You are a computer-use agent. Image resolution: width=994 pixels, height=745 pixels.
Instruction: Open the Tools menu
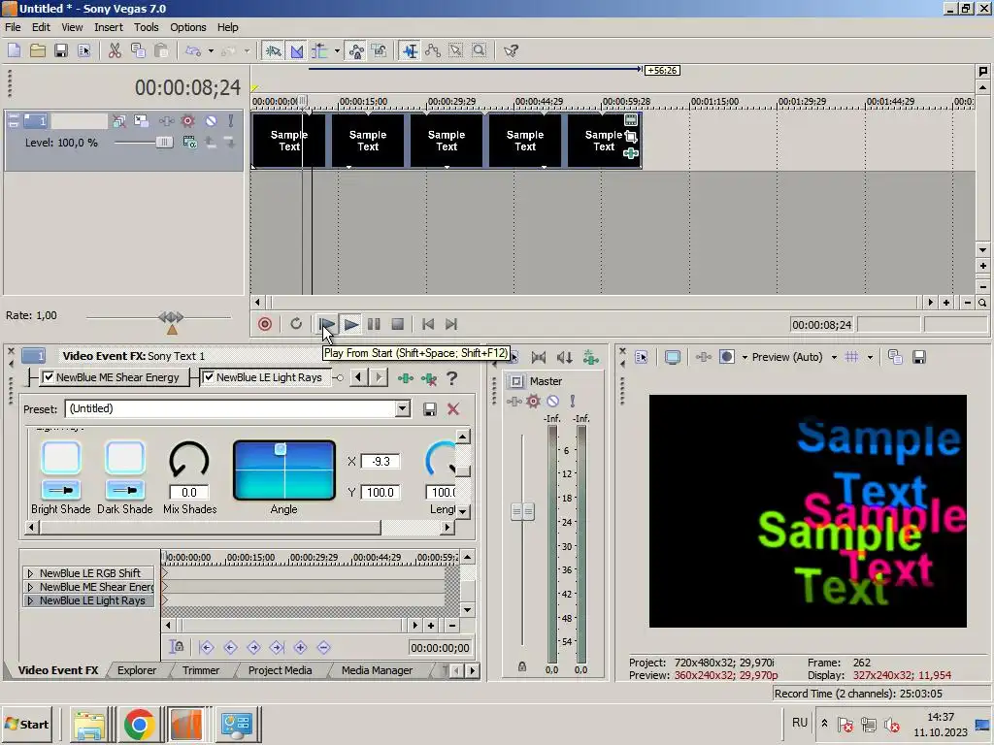pyautogui.click(x=146, y=27)
